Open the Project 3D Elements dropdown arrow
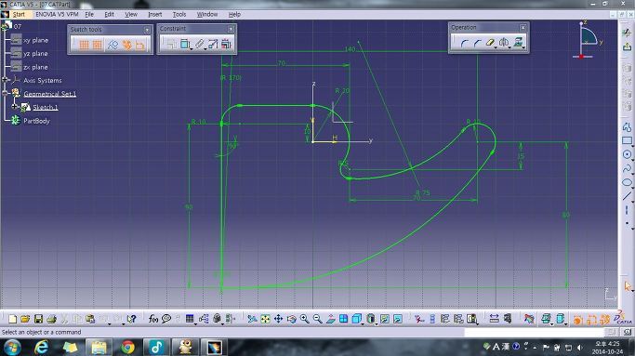Image resolution: width=635 pixels, height=356 pixels. tap(524, 47)
